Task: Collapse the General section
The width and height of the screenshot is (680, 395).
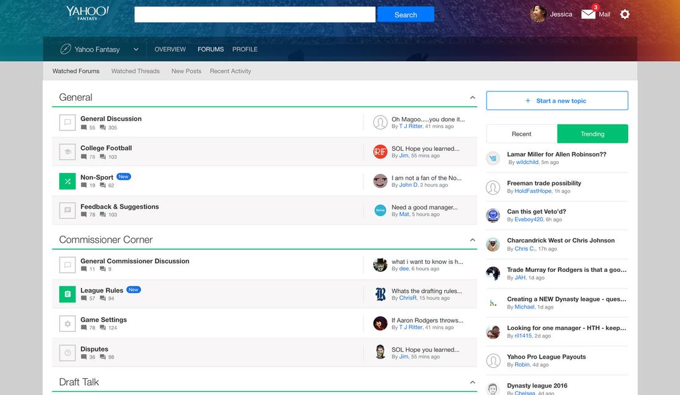Action: [x=472, y=98]
